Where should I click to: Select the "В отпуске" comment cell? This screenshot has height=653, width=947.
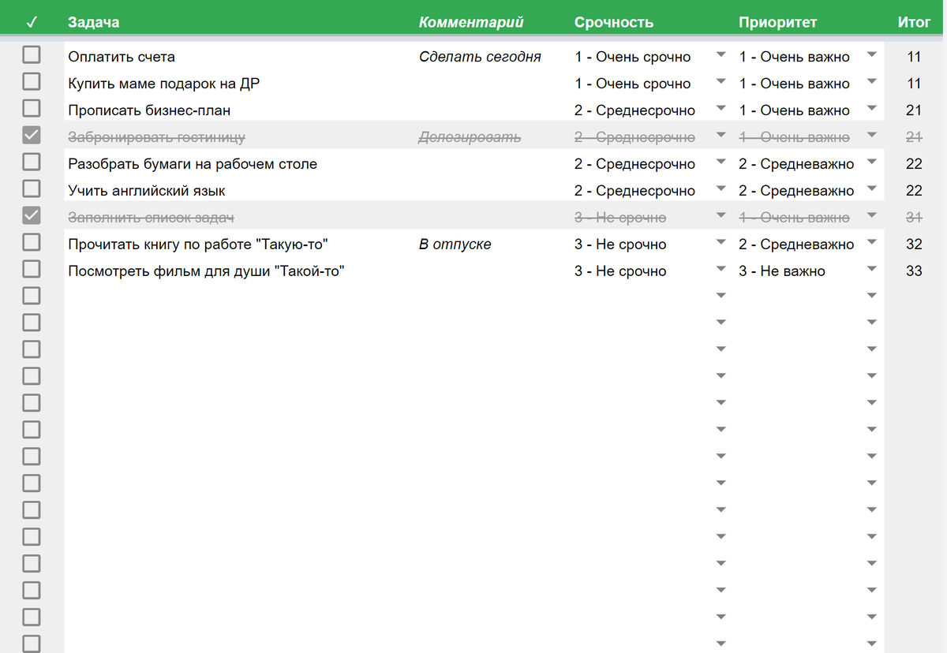tap(455, 244)
